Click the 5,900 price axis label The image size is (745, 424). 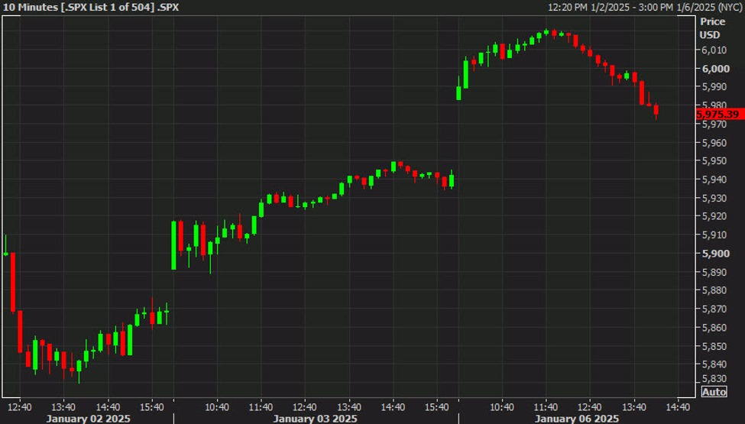[x=716, y=254]
